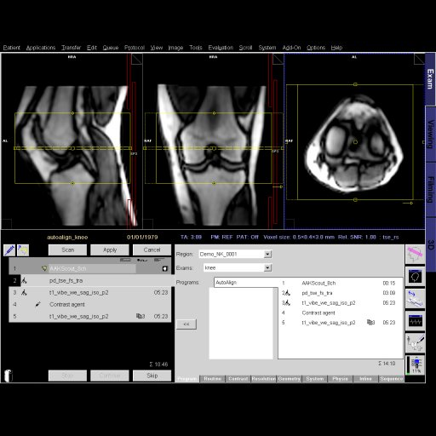Image resolution: width=436 pixels, height=436 pixels.
Task: Click the helium bottle icon at bottom left
Action: pyautogui.click(x=9, y=376)
